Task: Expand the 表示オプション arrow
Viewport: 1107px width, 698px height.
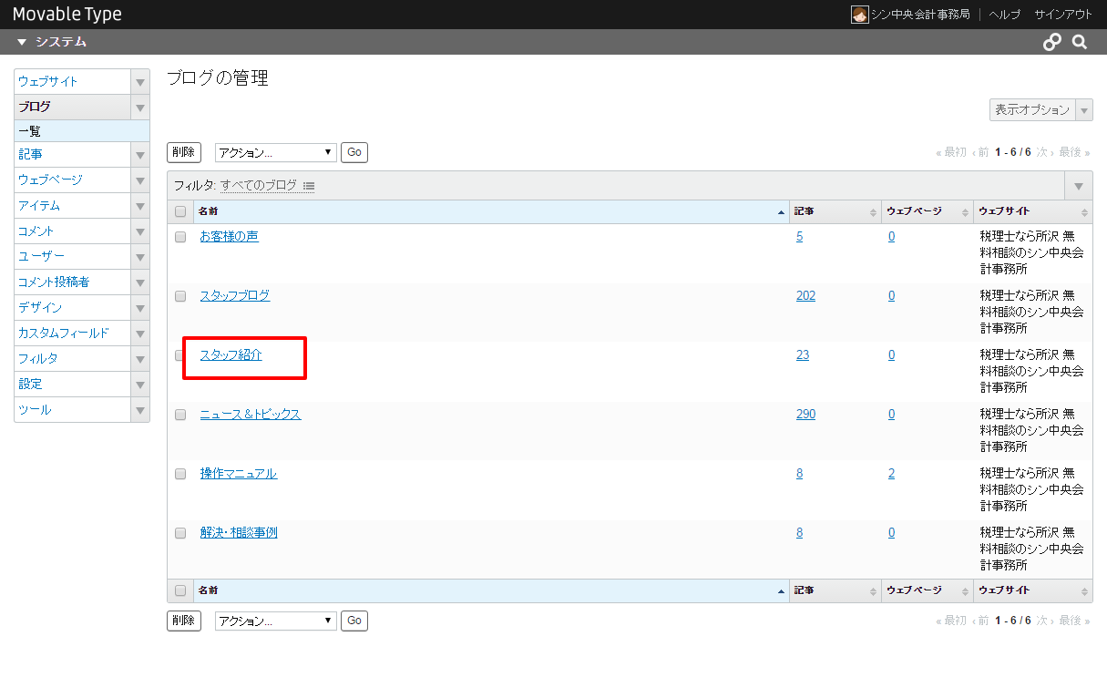Action: click(1084, 109)
